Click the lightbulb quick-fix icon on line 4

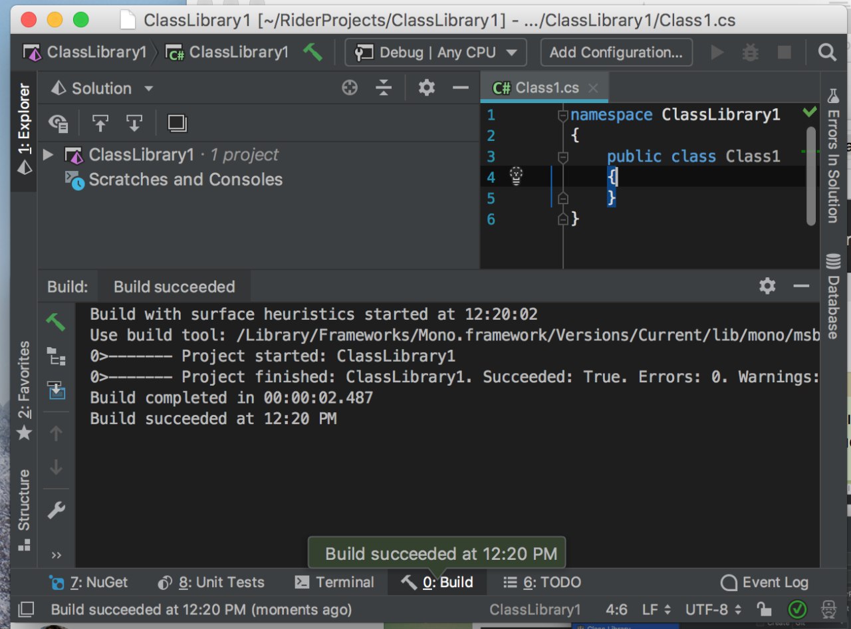pyautogui.click(x=516, y=176)
